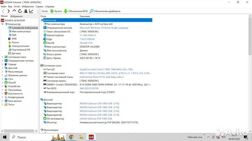Select Суммарная информация in the tree

23,28
